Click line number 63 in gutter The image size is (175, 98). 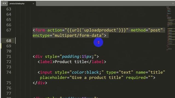(9, 9)
